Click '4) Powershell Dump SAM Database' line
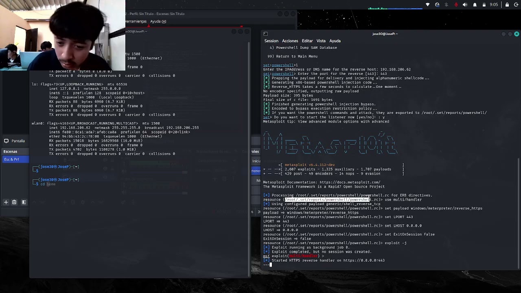 pos(303,48)
